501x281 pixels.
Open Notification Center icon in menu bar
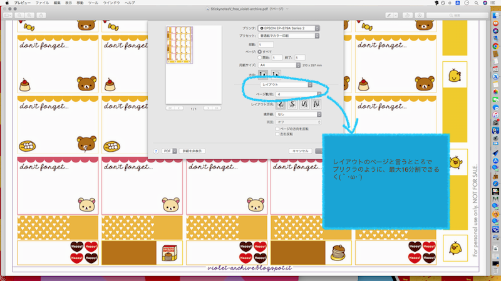(493, 2)
